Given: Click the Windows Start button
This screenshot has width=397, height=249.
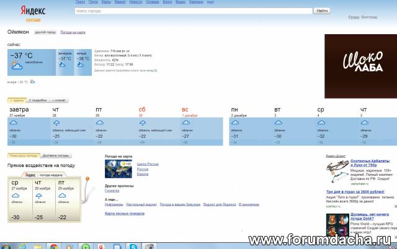Looking at the screenshot, I should tap(6, 246).
